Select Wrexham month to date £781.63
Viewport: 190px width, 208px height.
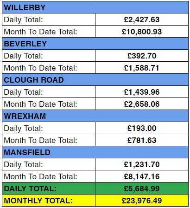pos(142,140)
